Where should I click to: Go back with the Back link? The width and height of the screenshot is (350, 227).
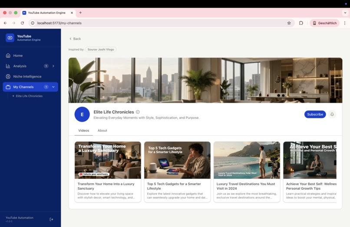[75, 39]
